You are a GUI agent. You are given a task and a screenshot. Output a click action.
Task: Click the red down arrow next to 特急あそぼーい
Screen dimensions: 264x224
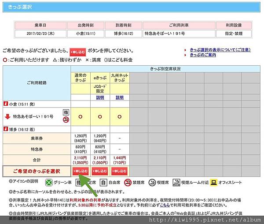tap(7, 116)
